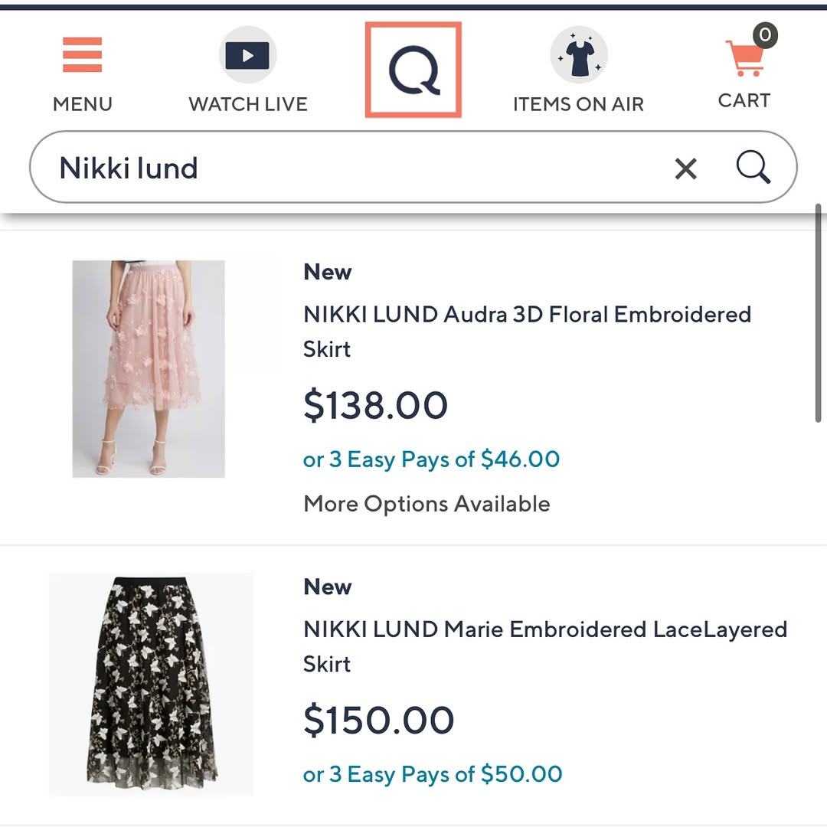Click 3 Easy Pays of $50.00 link
Viewport: 827px width, 827px height.
pos(433,774)
